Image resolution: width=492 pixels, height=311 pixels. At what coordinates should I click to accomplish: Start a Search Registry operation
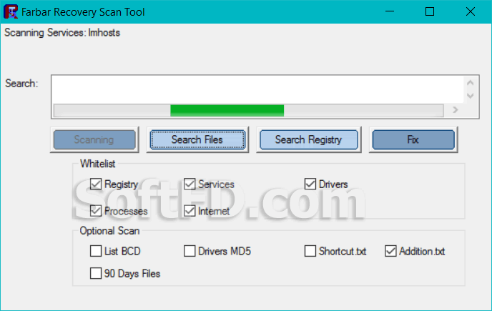(309, 139)
